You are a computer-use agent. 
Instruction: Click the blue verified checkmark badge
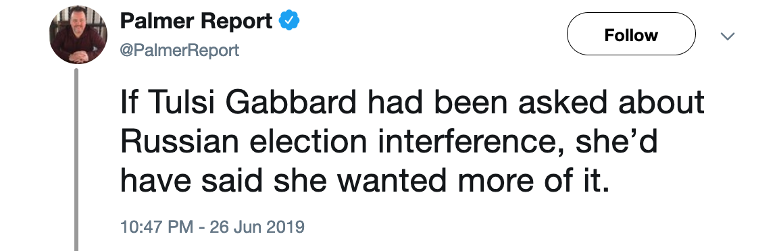[x=289, y=22]
